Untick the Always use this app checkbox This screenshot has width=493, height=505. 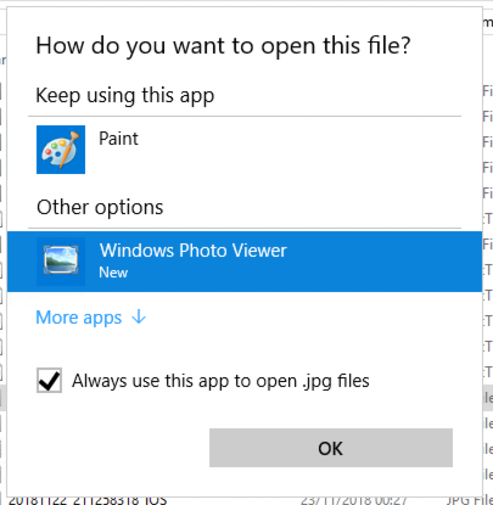(x=49, y=380)
